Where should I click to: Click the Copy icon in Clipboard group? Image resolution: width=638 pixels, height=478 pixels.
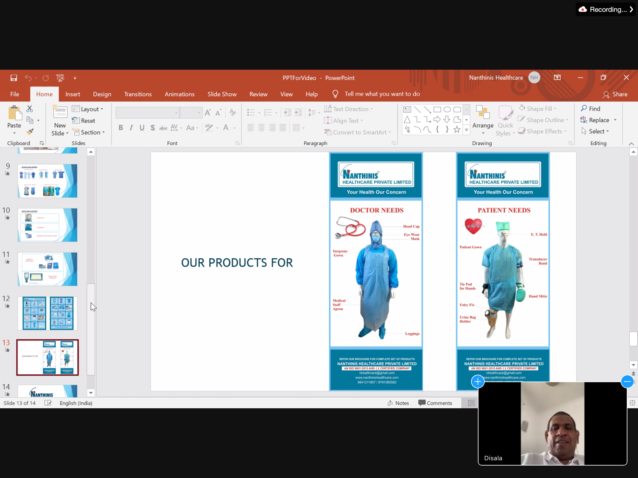pyautogui.click(x=30, y=120)
